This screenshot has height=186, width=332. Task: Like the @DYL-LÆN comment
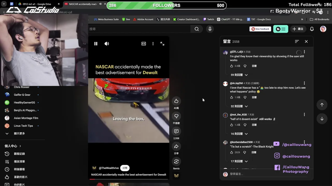click(x=232, y=66)
